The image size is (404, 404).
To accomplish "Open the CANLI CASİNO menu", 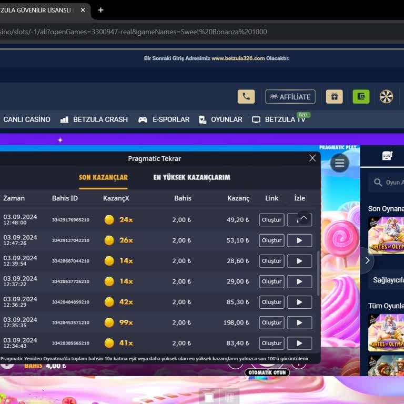I will 27,119.
